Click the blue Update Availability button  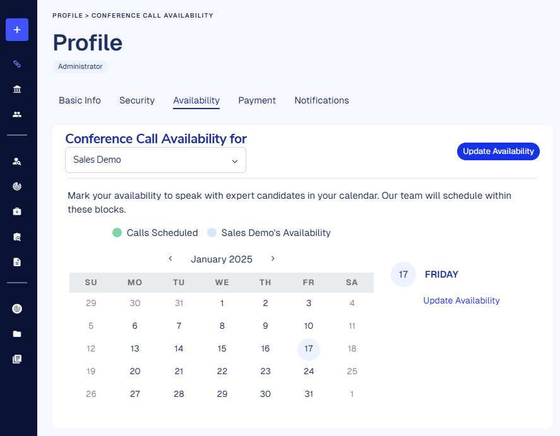coord(498,151)
